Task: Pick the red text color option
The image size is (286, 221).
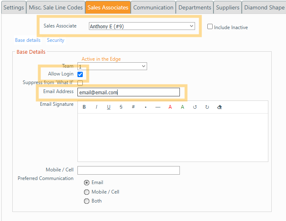Action: (x=170, y=107)
